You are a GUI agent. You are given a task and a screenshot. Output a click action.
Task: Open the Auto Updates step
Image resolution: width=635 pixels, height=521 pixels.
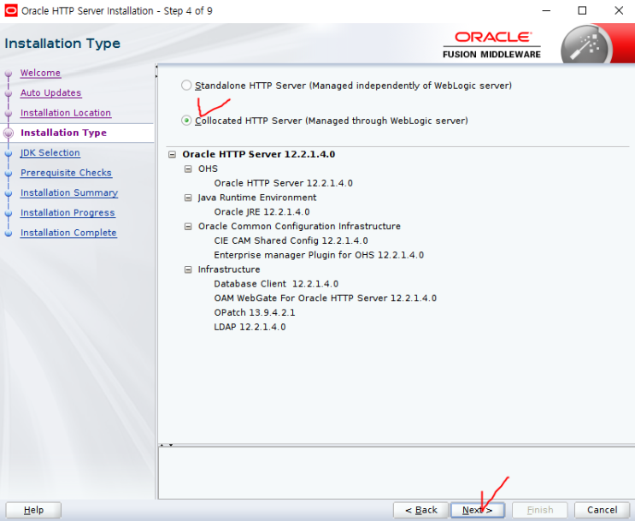click(51, 93)
